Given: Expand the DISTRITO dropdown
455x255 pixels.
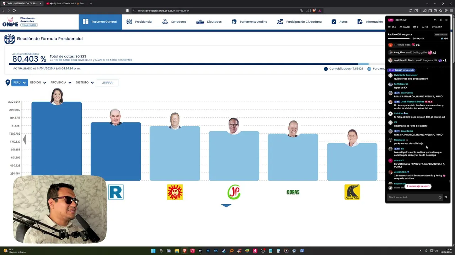Looking at the screenshot, I should (x=85, y=83).
